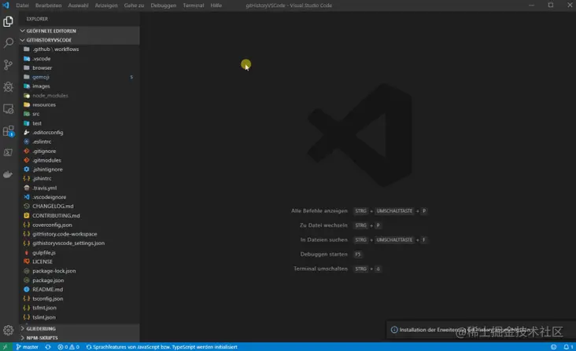Open the .eslintrc file
The image size is (576, 351).
[79, 141]
